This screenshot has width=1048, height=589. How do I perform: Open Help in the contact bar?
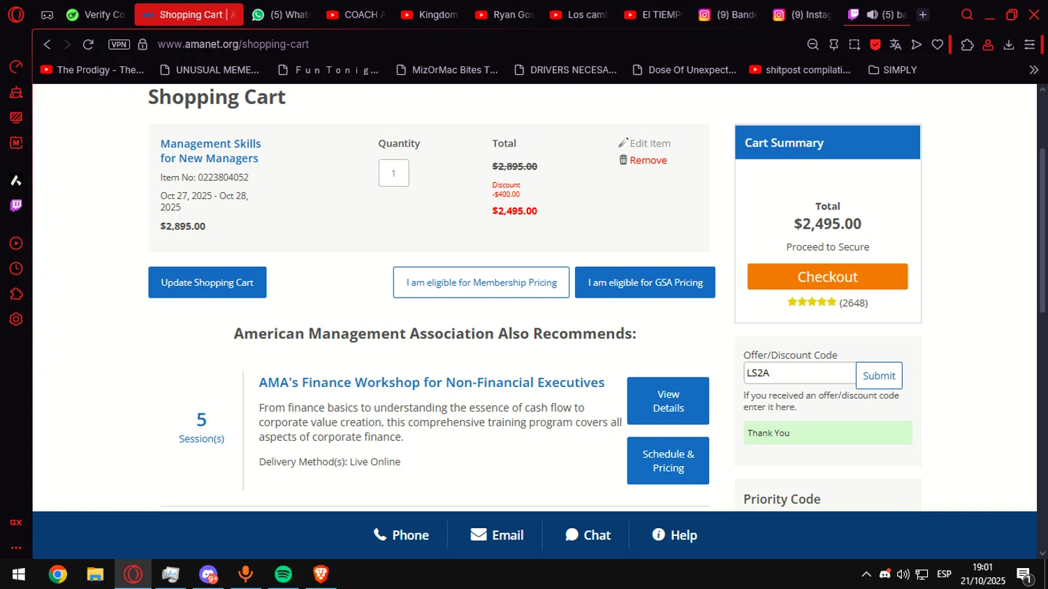tap(674, 535)
